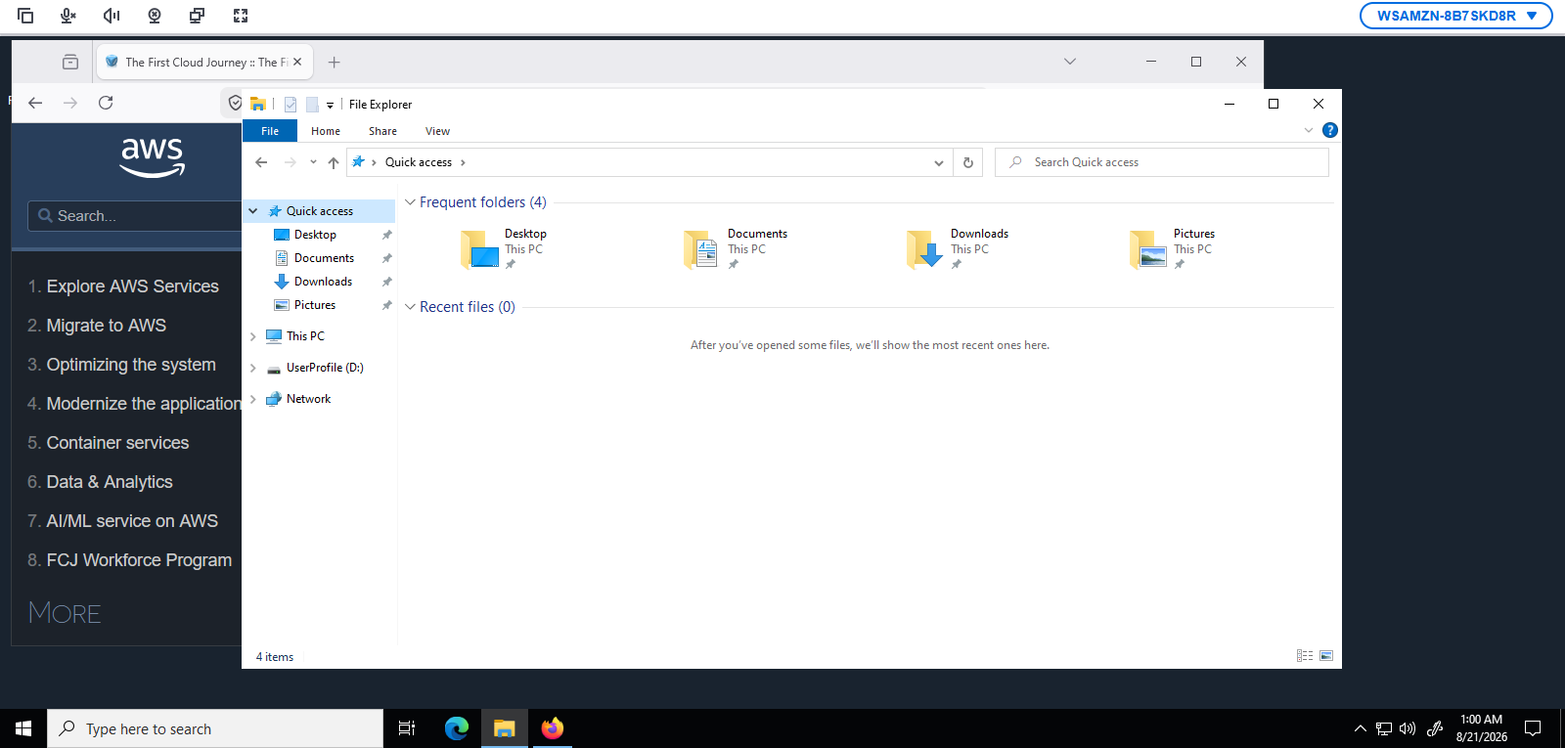Open the Desktop folder in Frequent folders
1565x748 pixels.
(505, 248)
